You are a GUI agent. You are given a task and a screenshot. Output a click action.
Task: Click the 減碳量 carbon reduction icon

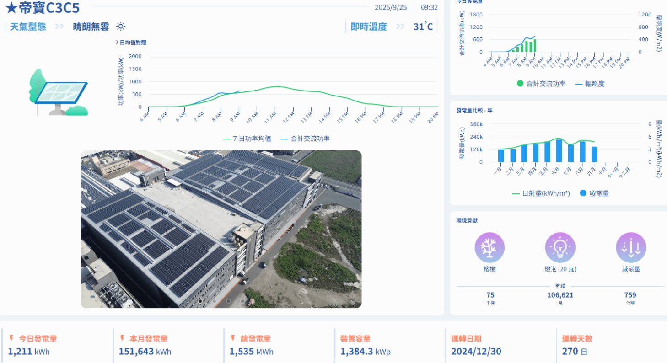pyautogui.click(x=631, y=247)
